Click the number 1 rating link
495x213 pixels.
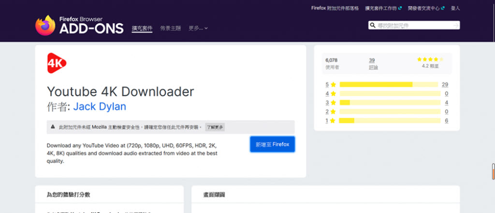327,121
